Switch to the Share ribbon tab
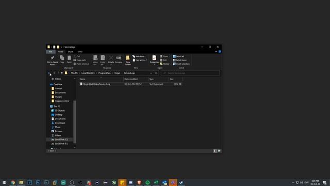 point(71,52)
